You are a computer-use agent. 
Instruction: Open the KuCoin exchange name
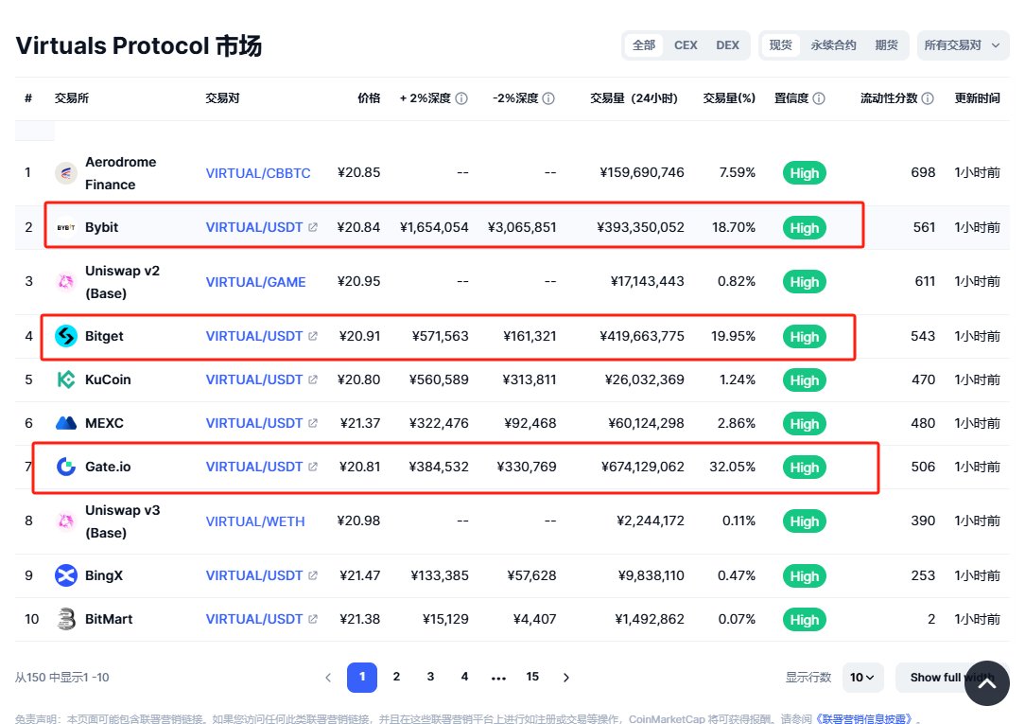(x=108, y=380)
